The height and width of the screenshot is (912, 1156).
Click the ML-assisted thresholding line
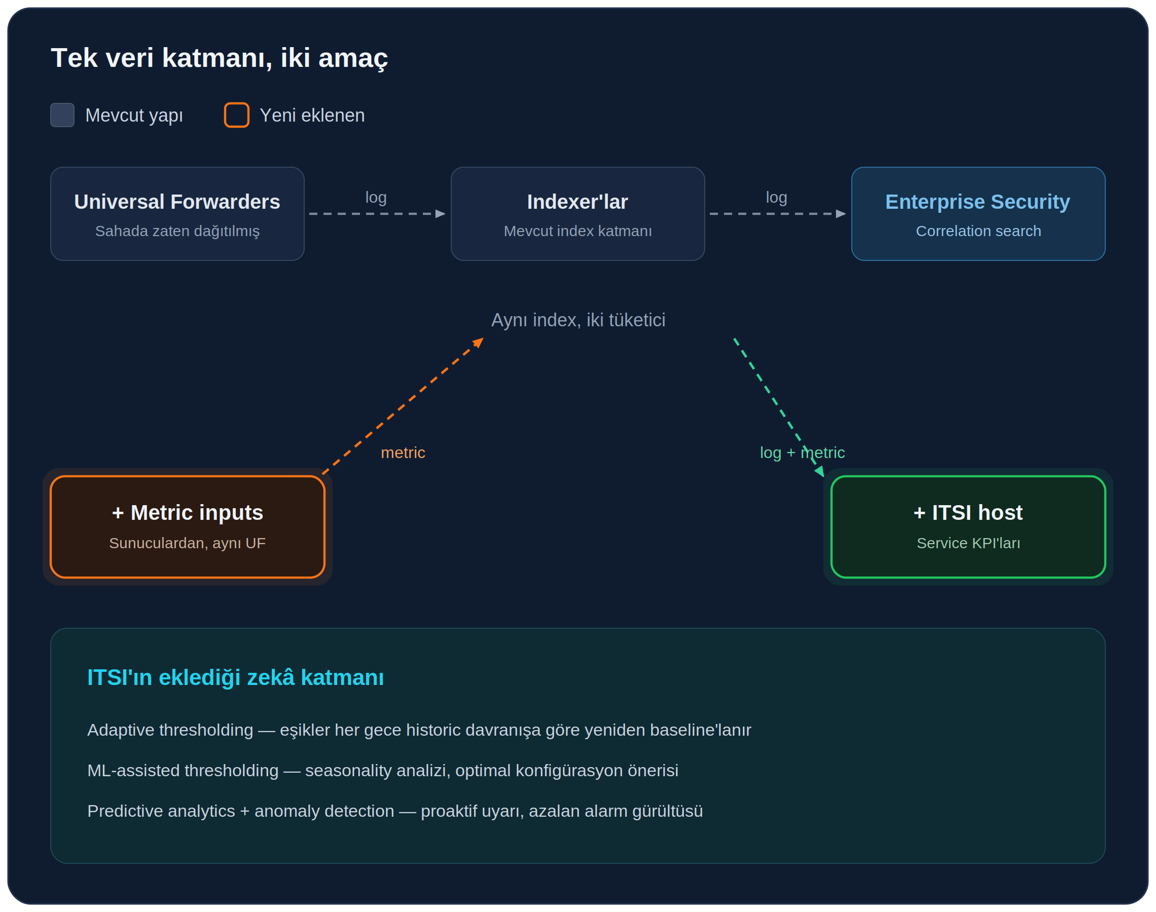coord(382,771)
